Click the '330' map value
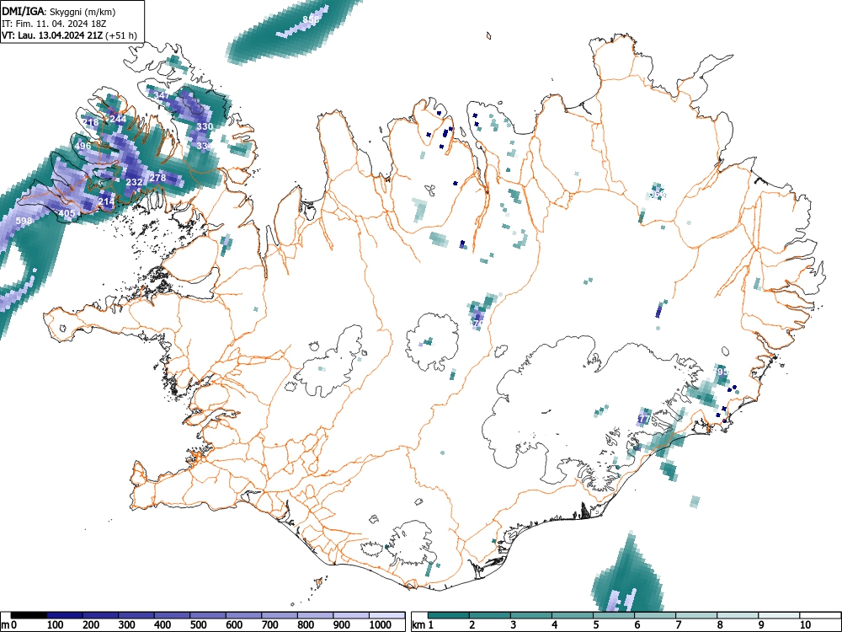842x632 pixels. click(x=205, y=126)
